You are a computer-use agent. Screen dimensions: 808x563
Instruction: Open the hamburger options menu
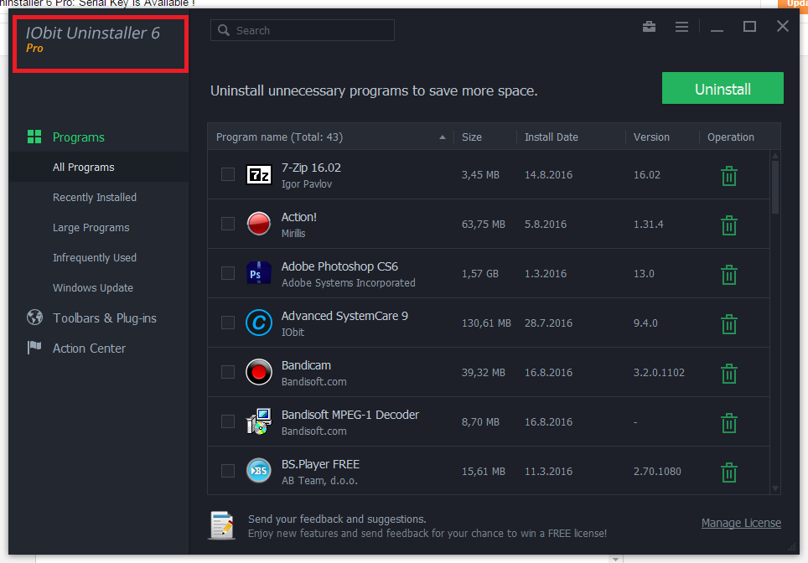(x=681, y=26)
